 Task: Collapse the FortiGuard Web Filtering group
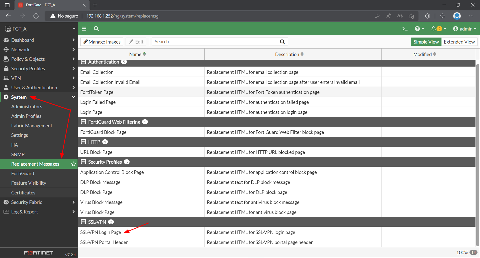(x=83, y=122)
